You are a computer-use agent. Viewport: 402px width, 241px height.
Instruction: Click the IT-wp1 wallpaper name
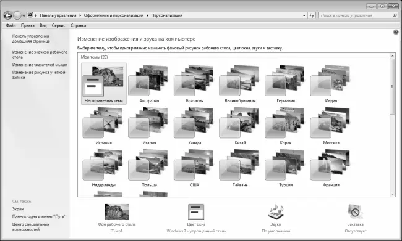point(117,231)
